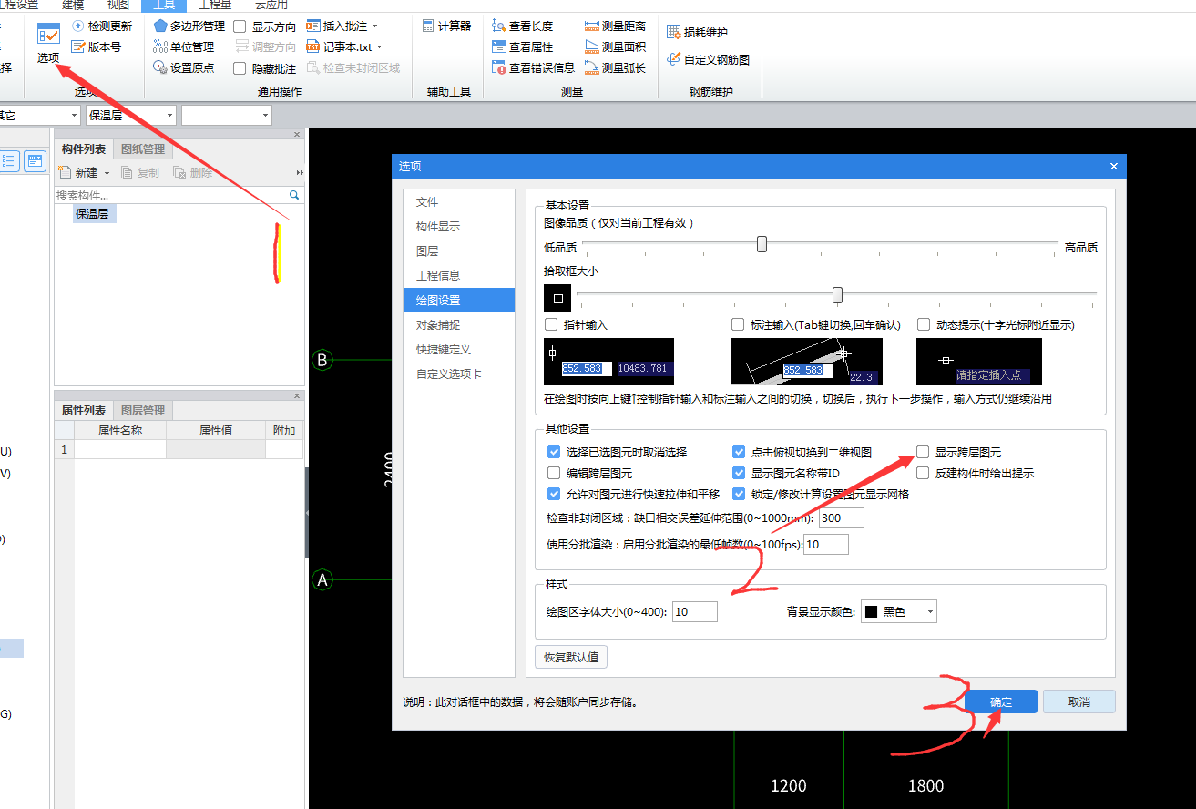This screenshot has width=1196, height=809.
Task: Toggle 显示方向 show direction checkbox
Action: pos(240,27)
